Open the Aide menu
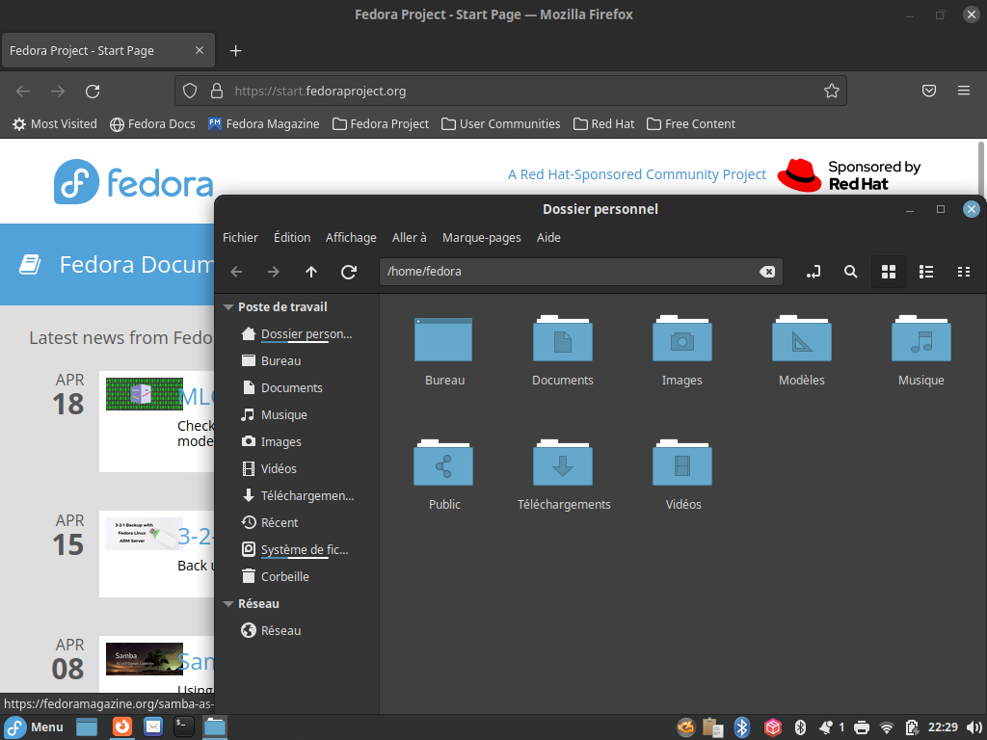This screenshot has width=987, height=740. coord(548,238)
